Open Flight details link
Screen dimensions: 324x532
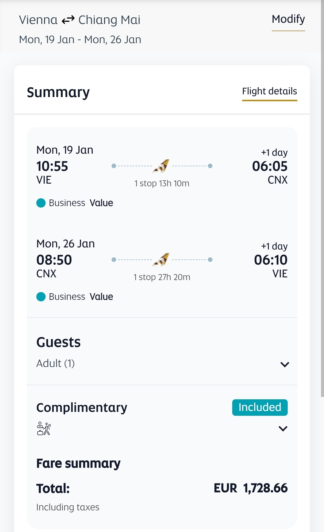coord(269,91)
